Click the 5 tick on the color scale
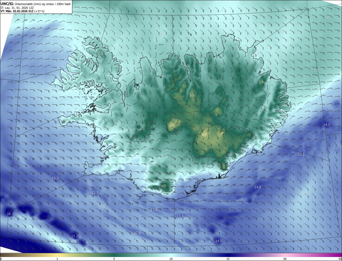 pos(114,259)
